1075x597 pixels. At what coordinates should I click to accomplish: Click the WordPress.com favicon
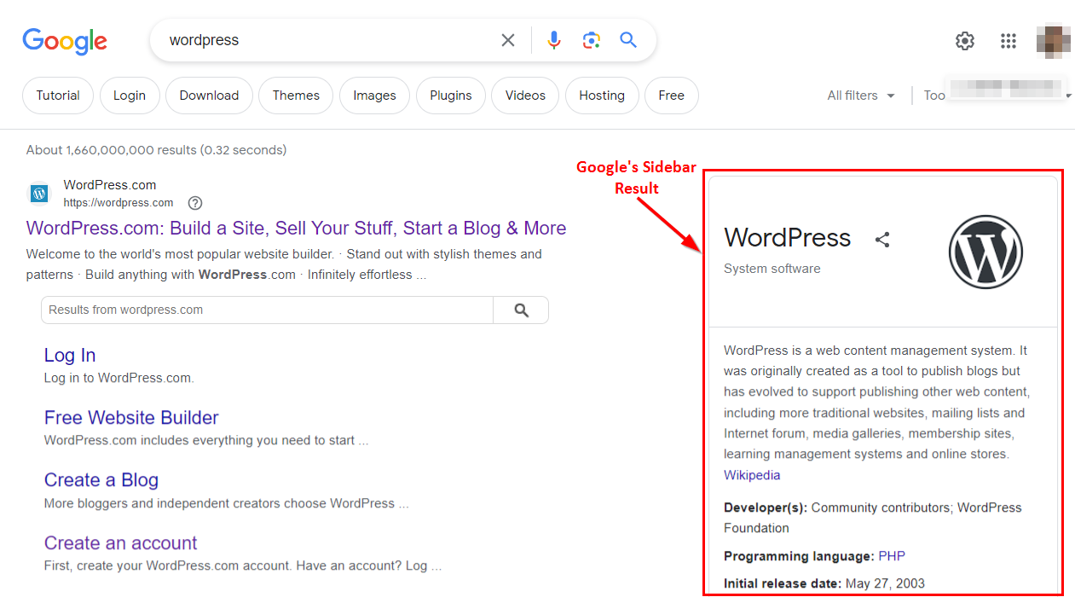click(x=39, y=194)
